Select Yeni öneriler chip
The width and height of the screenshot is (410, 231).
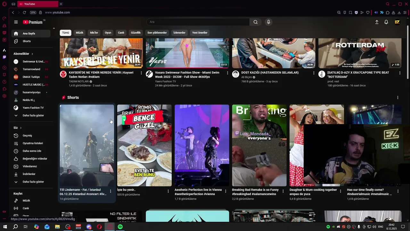200,33
